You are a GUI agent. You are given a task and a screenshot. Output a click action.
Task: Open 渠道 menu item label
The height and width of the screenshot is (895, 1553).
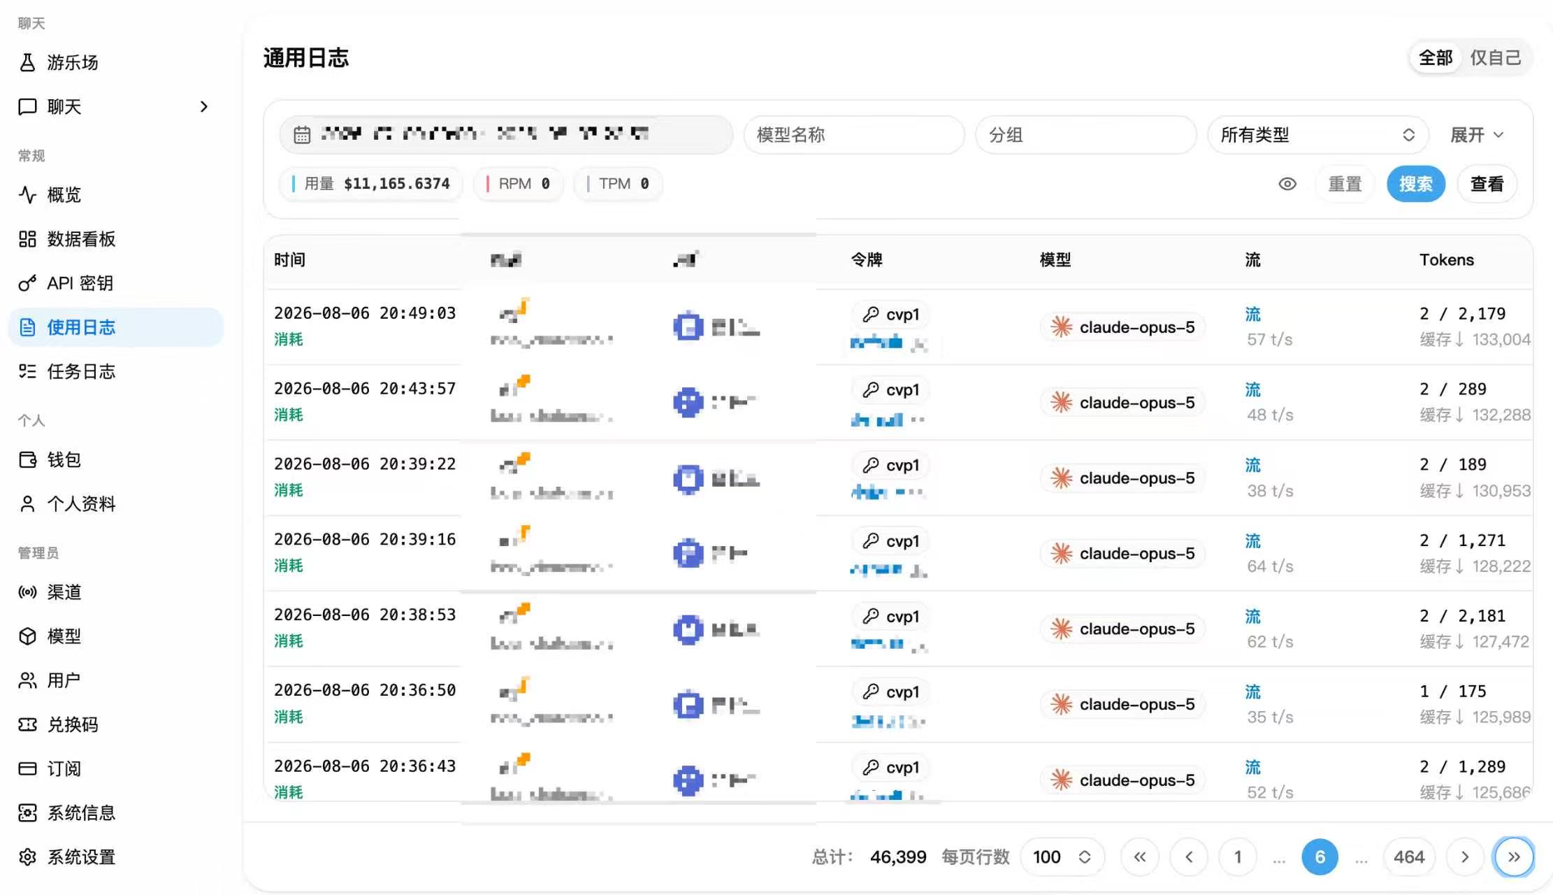64,592
